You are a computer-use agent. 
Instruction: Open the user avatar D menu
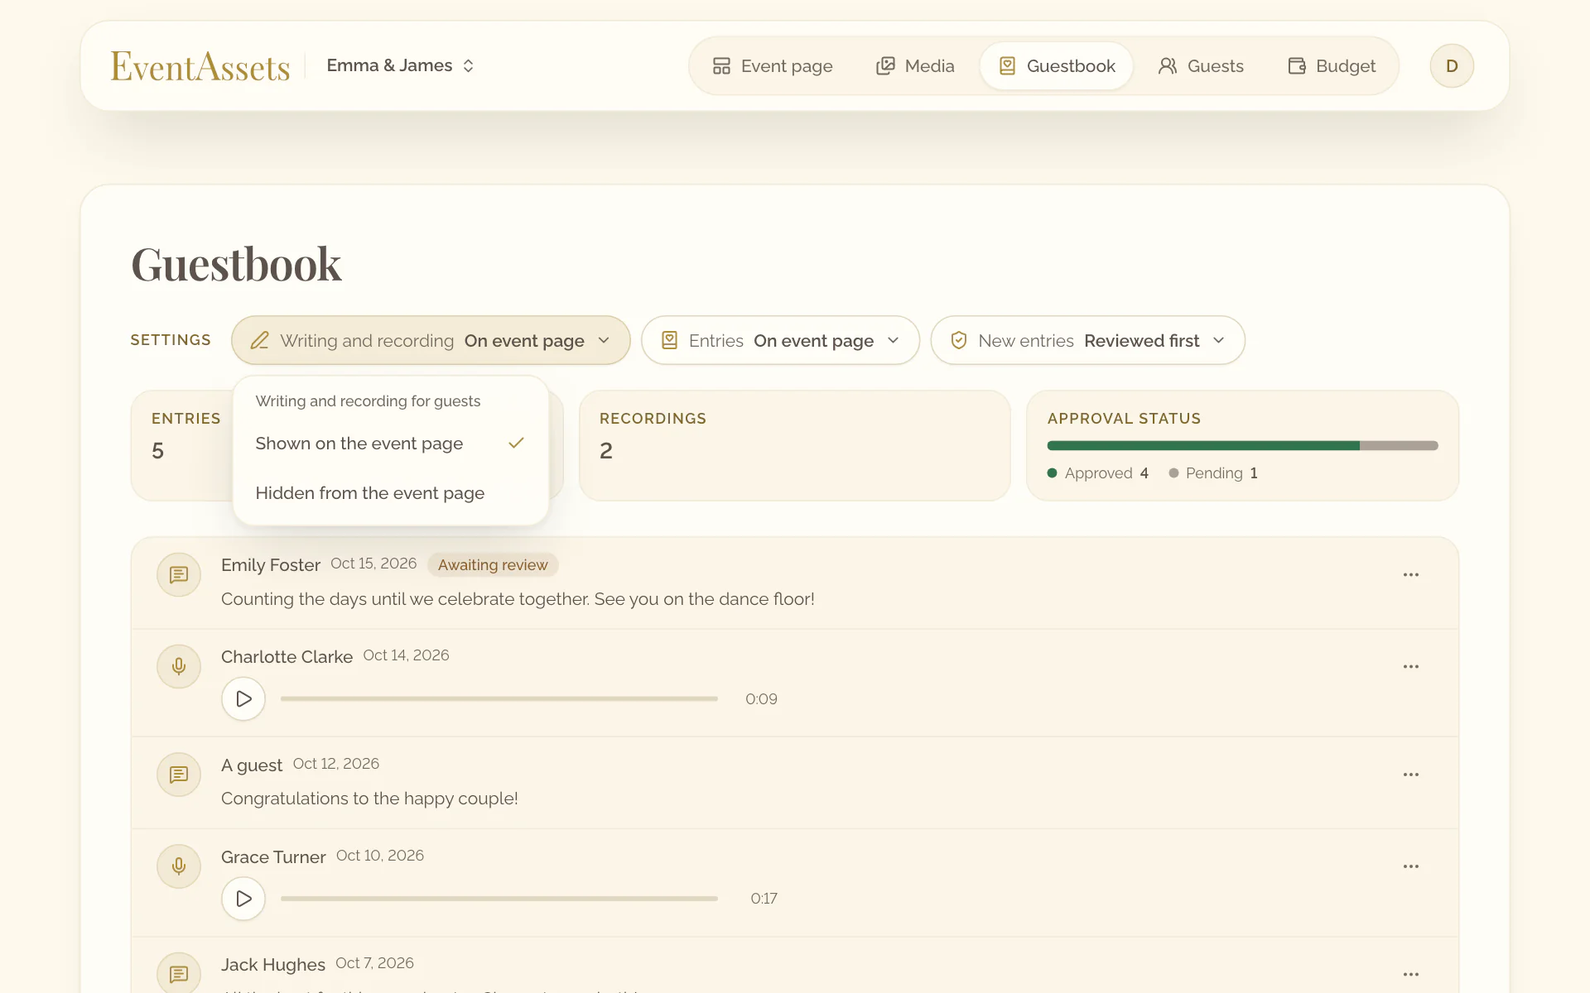pyautogui.click(x=1452, y=66)
